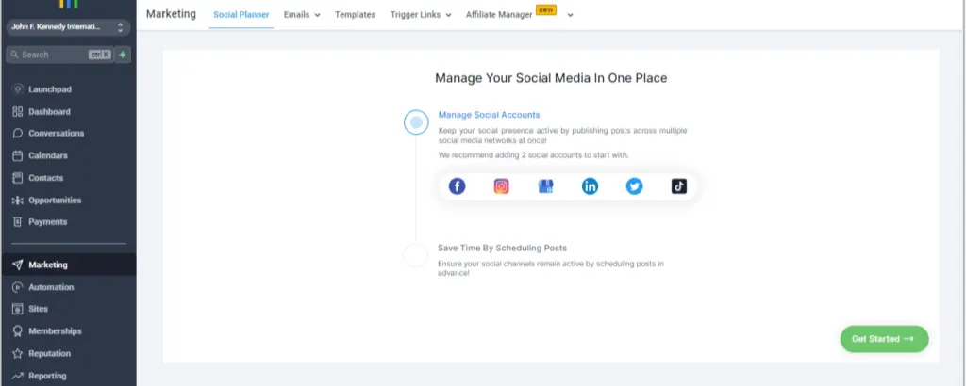The width and height of the screenshot is (966, 386).
Task: Click the Calendars icon in sidebar
Action: click(17, 155)
